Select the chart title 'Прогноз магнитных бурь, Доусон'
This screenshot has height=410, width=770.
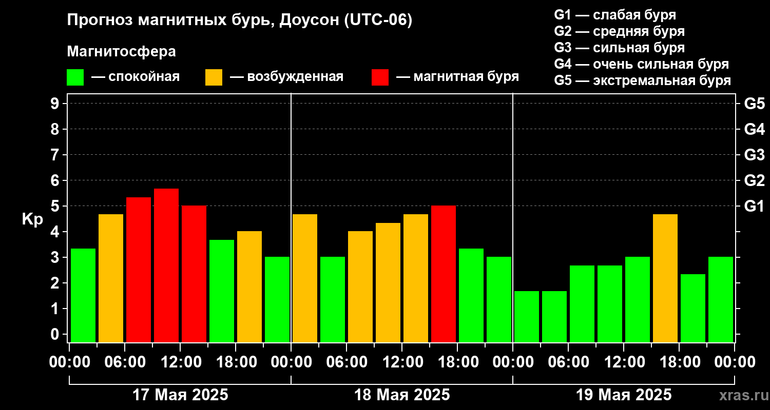(202, 21)
